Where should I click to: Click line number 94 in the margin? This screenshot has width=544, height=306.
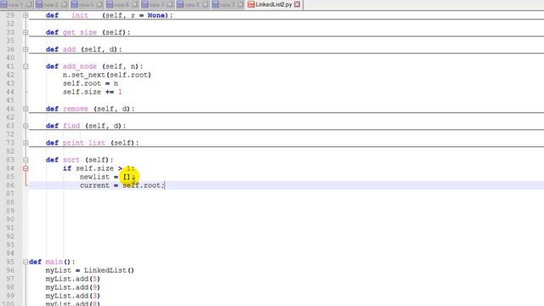(x=10, y=253)
